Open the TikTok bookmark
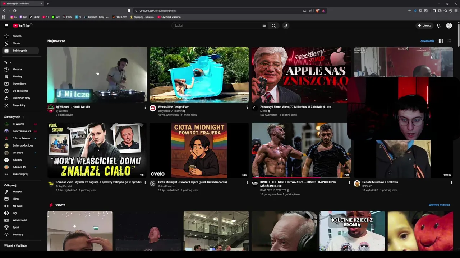460x258 pixels. point(34,17)
